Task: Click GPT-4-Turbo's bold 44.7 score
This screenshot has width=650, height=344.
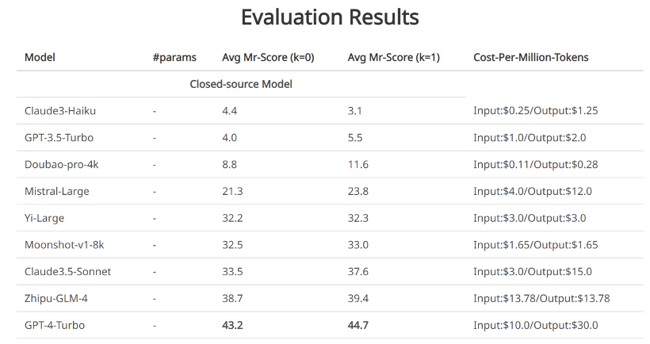Action: click(x=358, y=325)
